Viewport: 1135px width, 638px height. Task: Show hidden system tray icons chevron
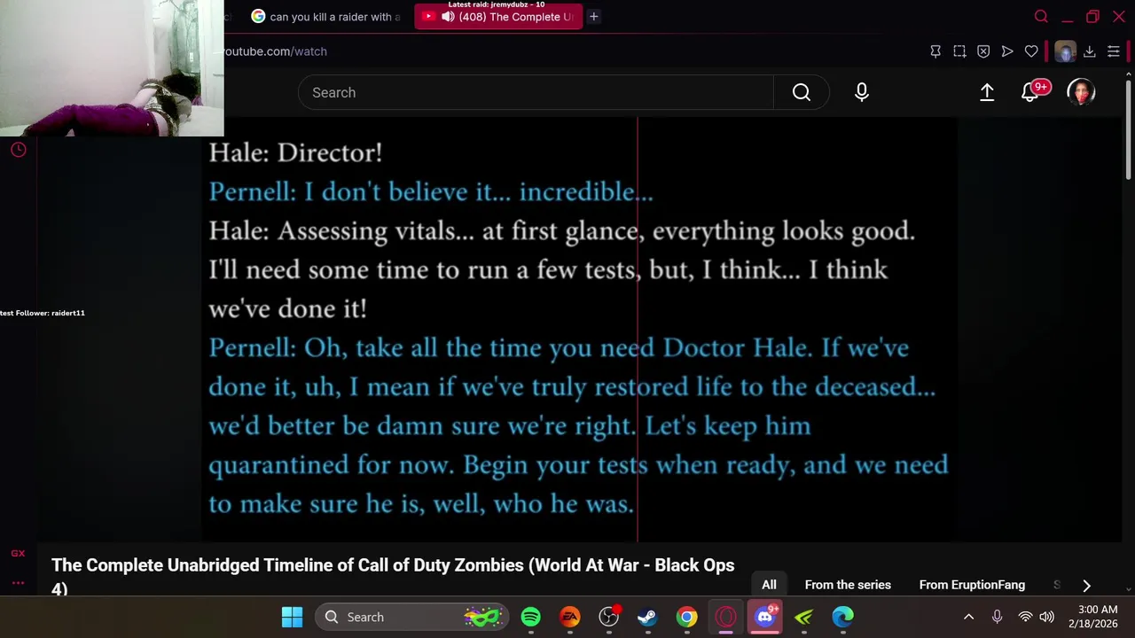[968, 617]
